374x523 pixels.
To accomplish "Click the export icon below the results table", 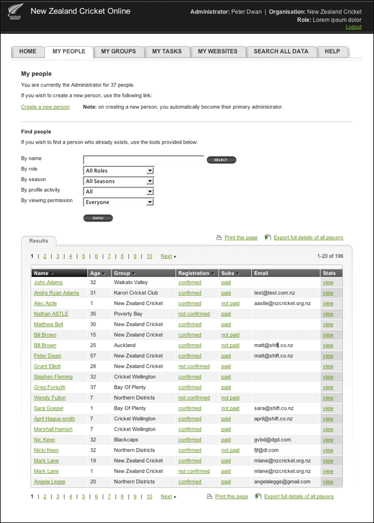I will (258, 497).
